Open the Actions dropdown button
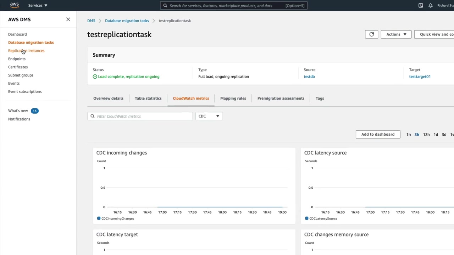Image resolution: width=454 pixels, height=255 pixels. pyautogui.click(x=396, y=34)
